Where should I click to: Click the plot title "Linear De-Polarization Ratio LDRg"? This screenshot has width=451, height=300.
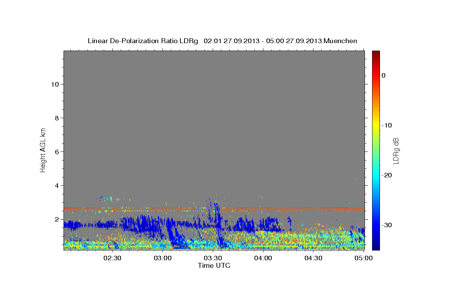(143, 41)
